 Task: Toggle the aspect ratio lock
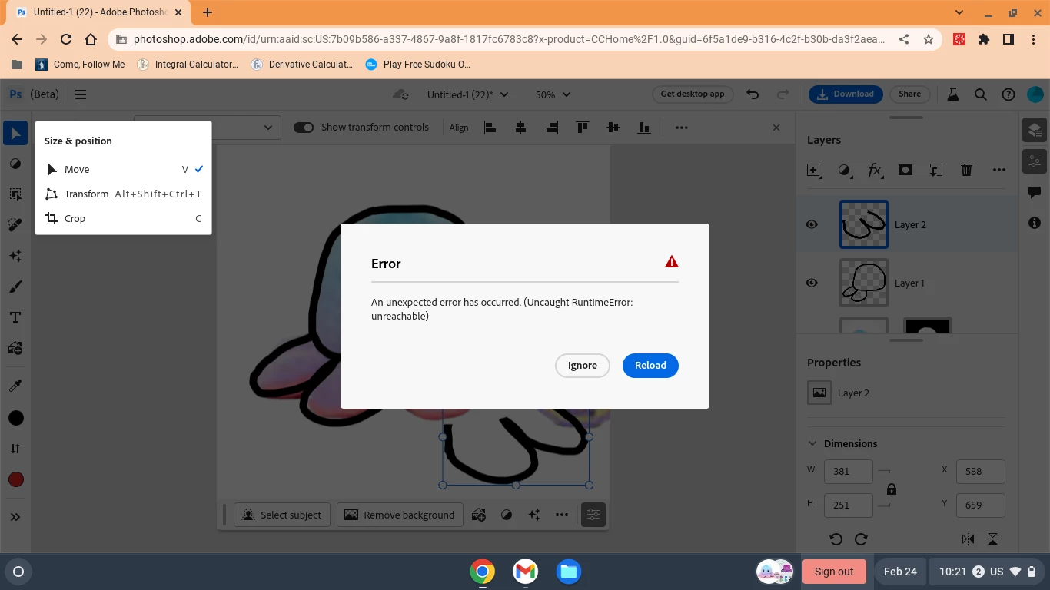click(892, 489)
